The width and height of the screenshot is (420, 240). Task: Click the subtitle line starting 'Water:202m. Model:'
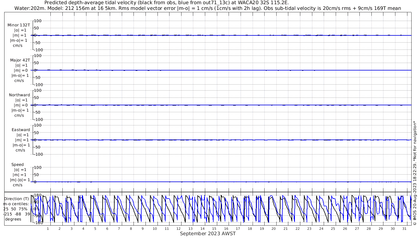pos(208,8)
